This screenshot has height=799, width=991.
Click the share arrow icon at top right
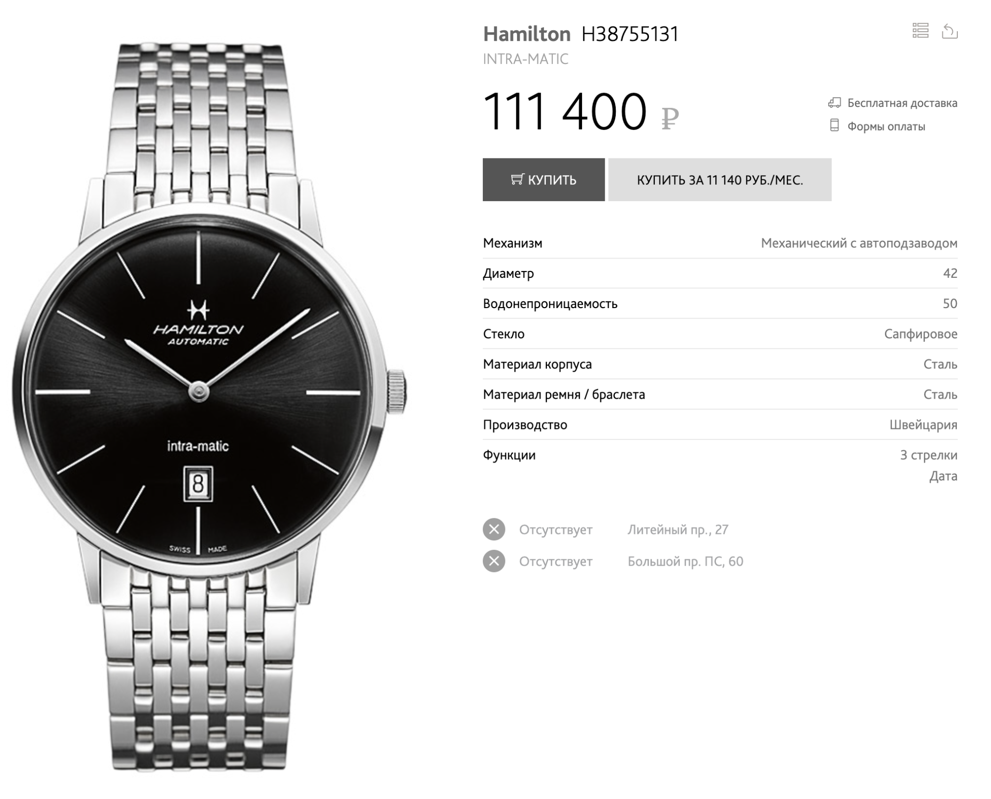tap(949, 31)
